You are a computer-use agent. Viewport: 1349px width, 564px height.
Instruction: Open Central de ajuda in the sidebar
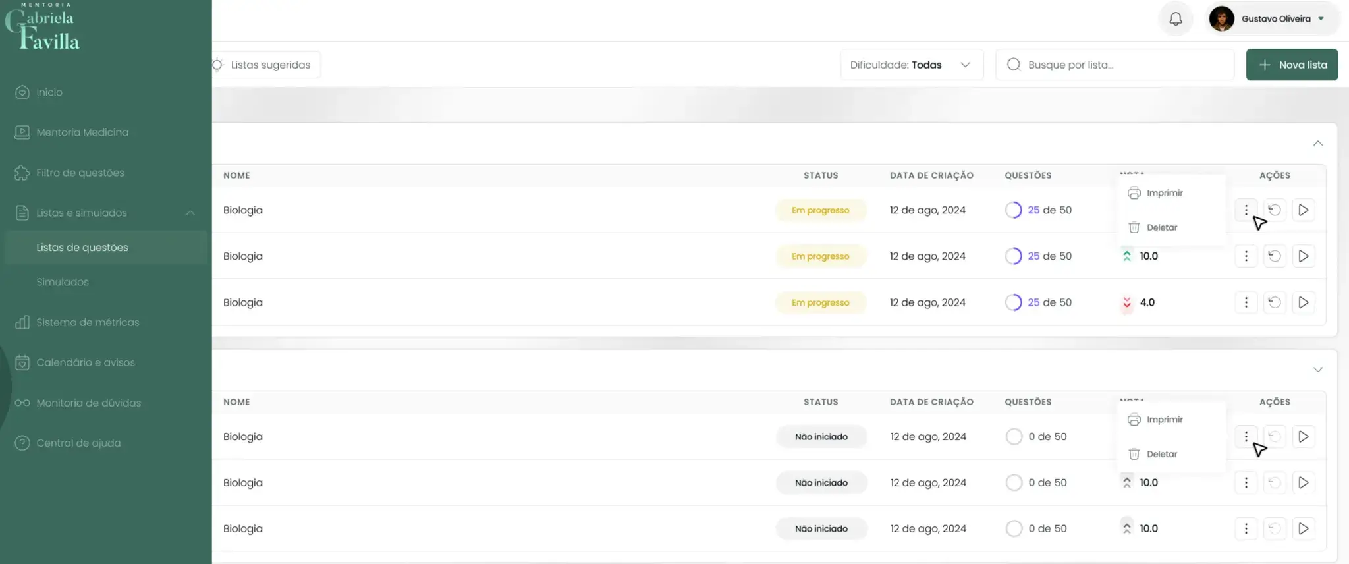coord(69,443)
